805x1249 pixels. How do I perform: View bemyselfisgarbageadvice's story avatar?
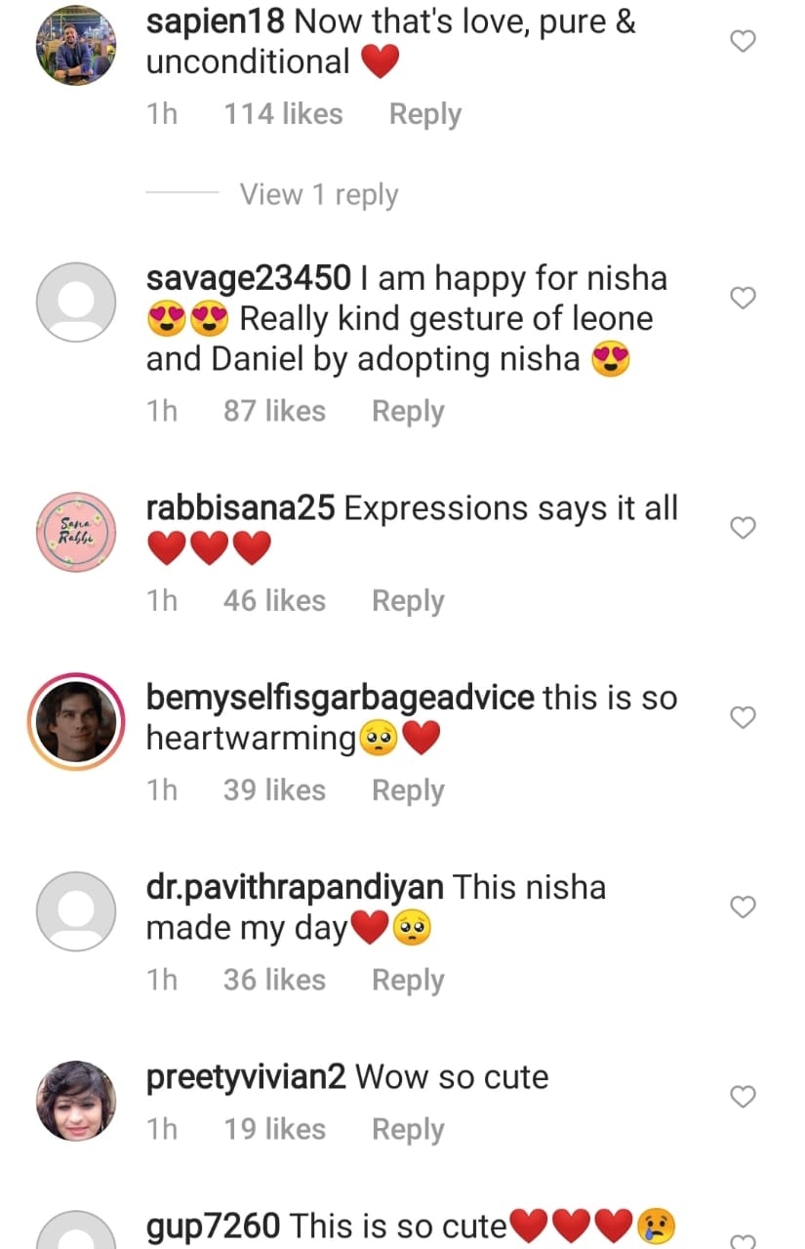[x=76, y=721]
